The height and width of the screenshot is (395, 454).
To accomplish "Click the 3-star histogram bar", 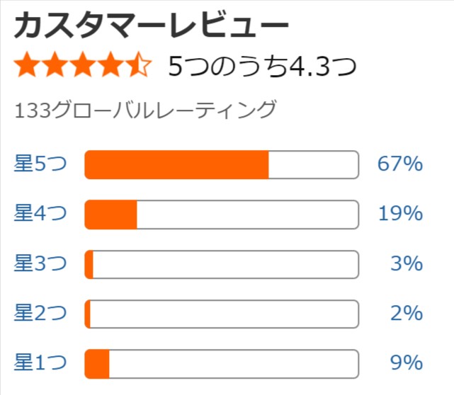I will click(222, 265).
